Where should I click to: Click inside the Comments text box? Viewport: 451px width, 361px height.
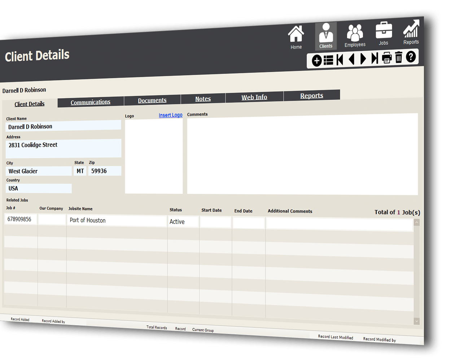click(x=302, y=154)
